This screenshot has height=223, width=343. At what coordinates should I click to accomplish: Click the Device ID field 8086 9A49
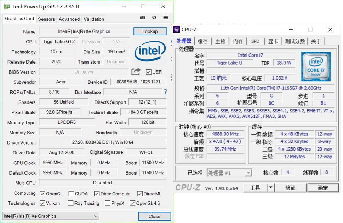click(138, 82)
